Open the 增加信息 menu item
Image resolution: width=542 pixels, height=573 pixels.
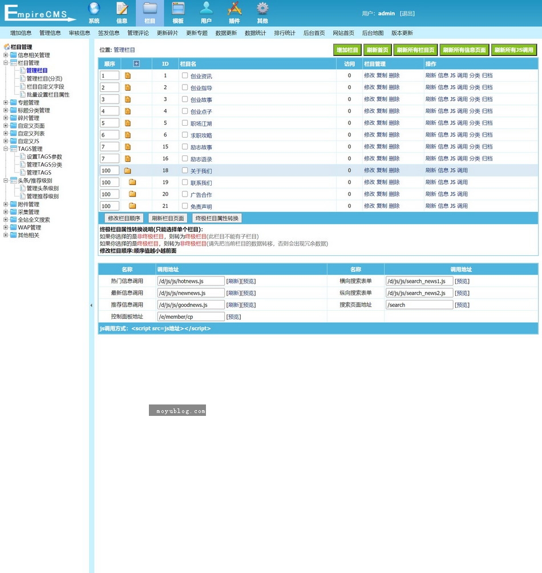tap(21, 33)
